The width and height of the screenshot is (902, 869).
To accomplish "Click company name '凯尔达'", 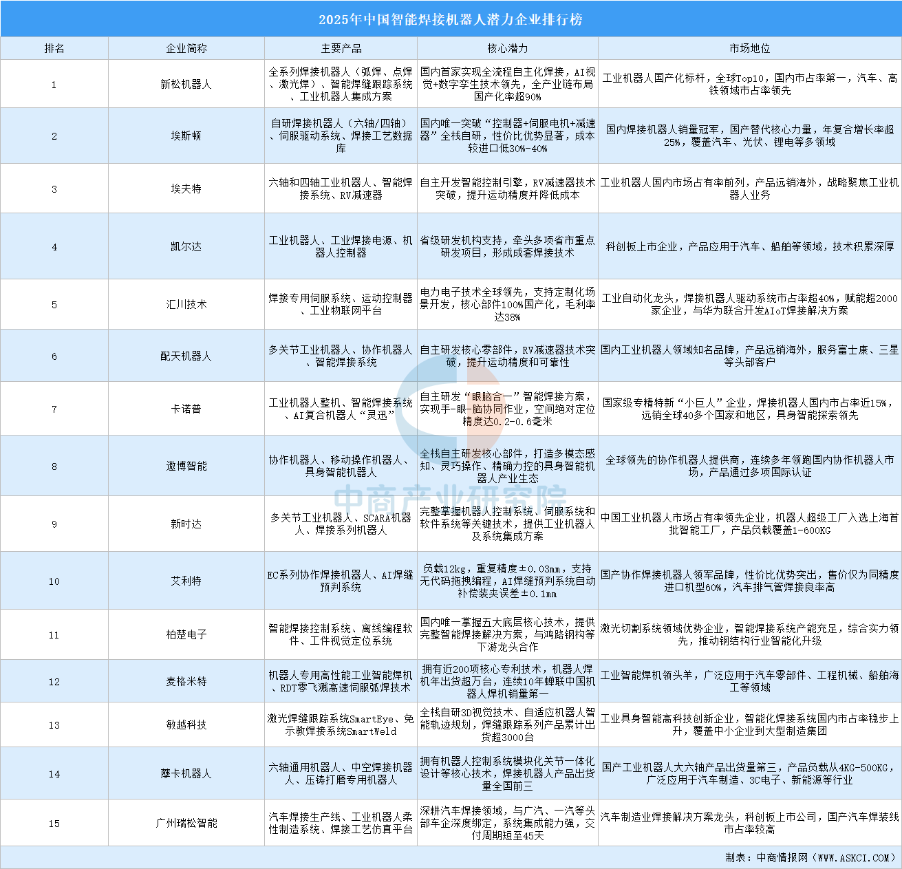I will tap(186, 246).
